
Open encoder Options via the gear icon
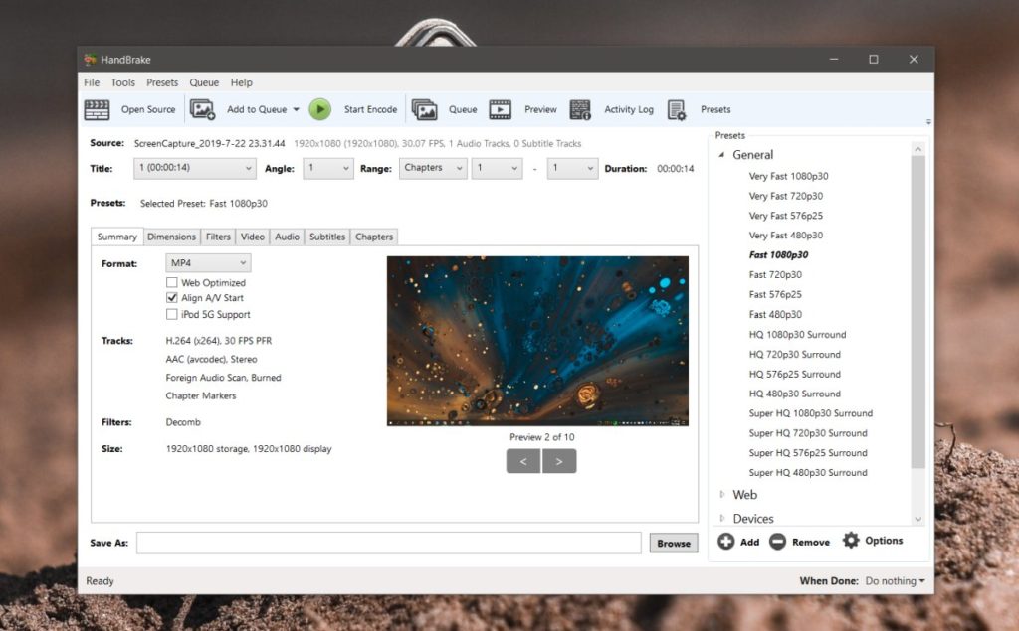coord(851,540)
